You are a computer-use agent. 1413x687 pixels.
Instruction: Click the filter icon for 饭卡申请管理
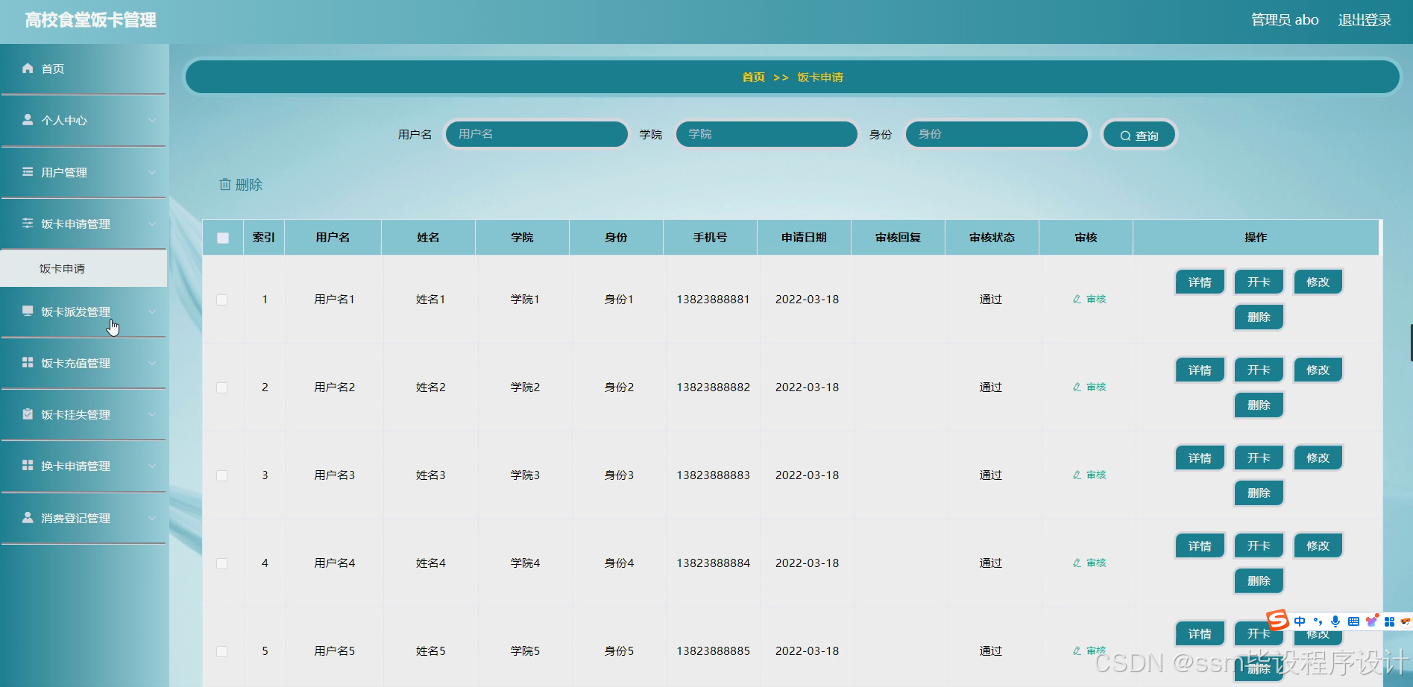pyautogui.click(x=28, y=224)
